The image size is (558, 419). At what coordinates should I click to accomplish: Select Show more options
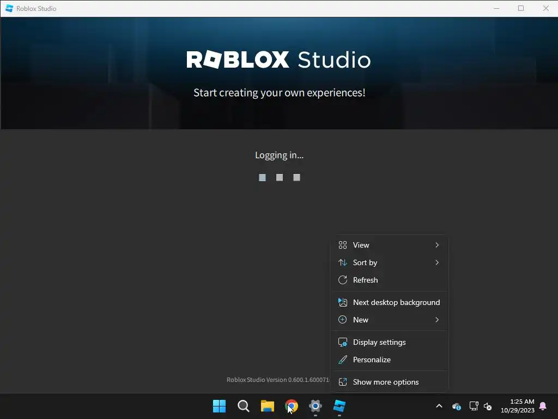[x=389, y=382]
